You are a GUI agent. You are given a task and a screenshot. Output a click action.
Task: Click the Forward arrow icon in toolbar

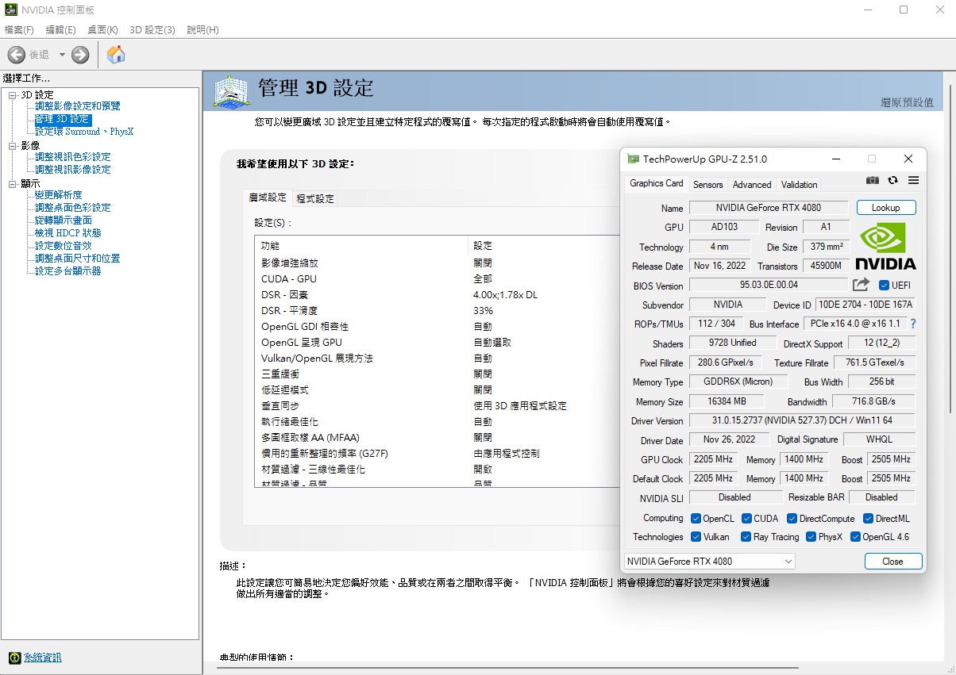[x=80, y=55]
